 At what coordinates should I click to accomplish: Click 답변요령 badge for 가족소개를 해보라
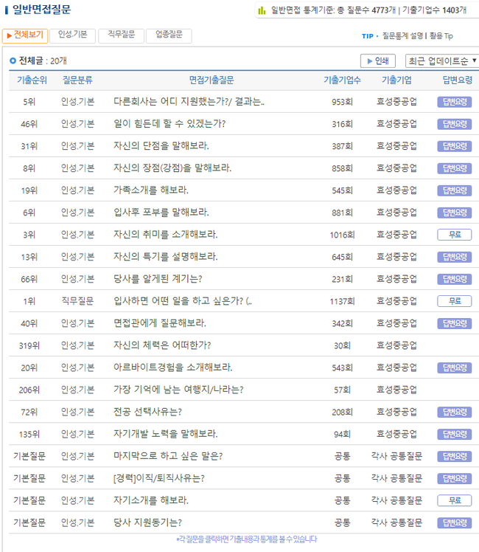tap(454, 190)
